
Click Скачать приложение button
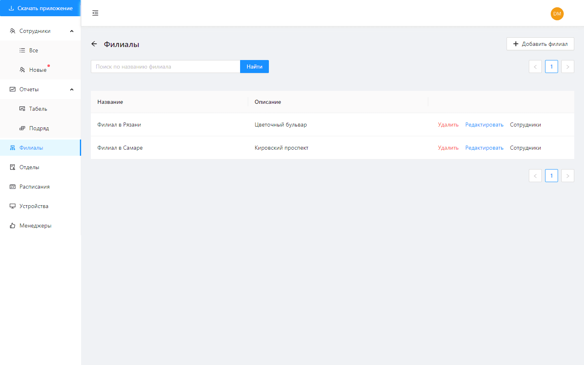pos(41,8)
